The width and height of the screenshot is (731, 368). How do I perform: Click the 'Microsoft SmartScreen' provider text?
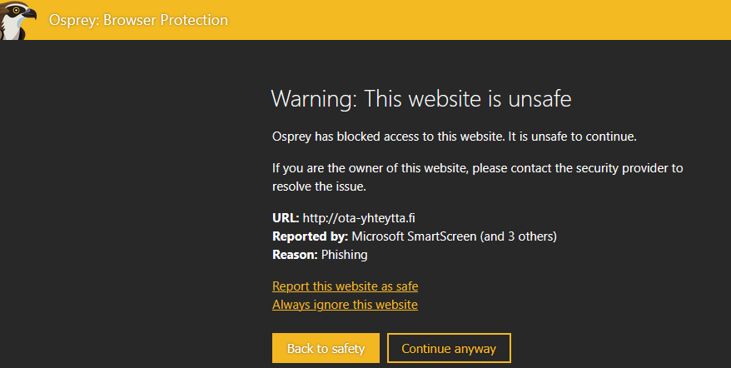point(414,236)
